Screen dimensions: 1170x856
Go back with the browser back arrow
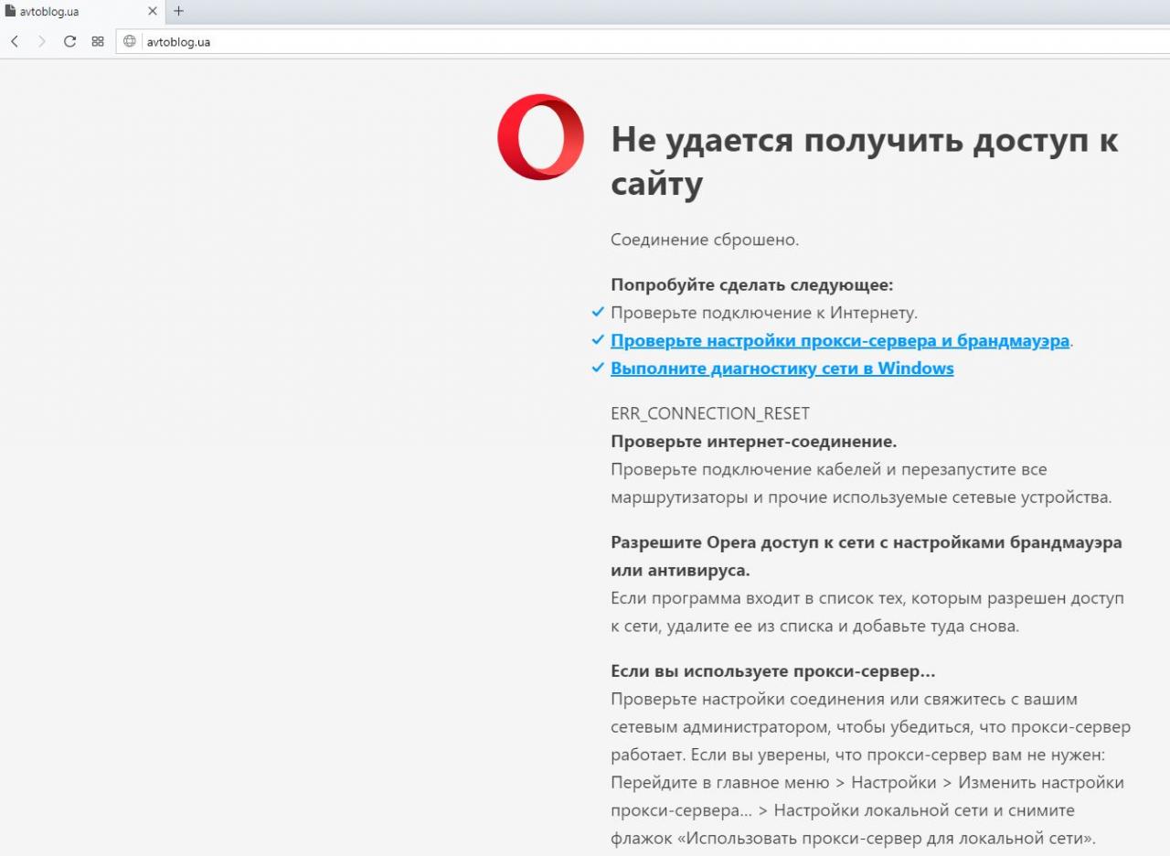tap(15, 41)
